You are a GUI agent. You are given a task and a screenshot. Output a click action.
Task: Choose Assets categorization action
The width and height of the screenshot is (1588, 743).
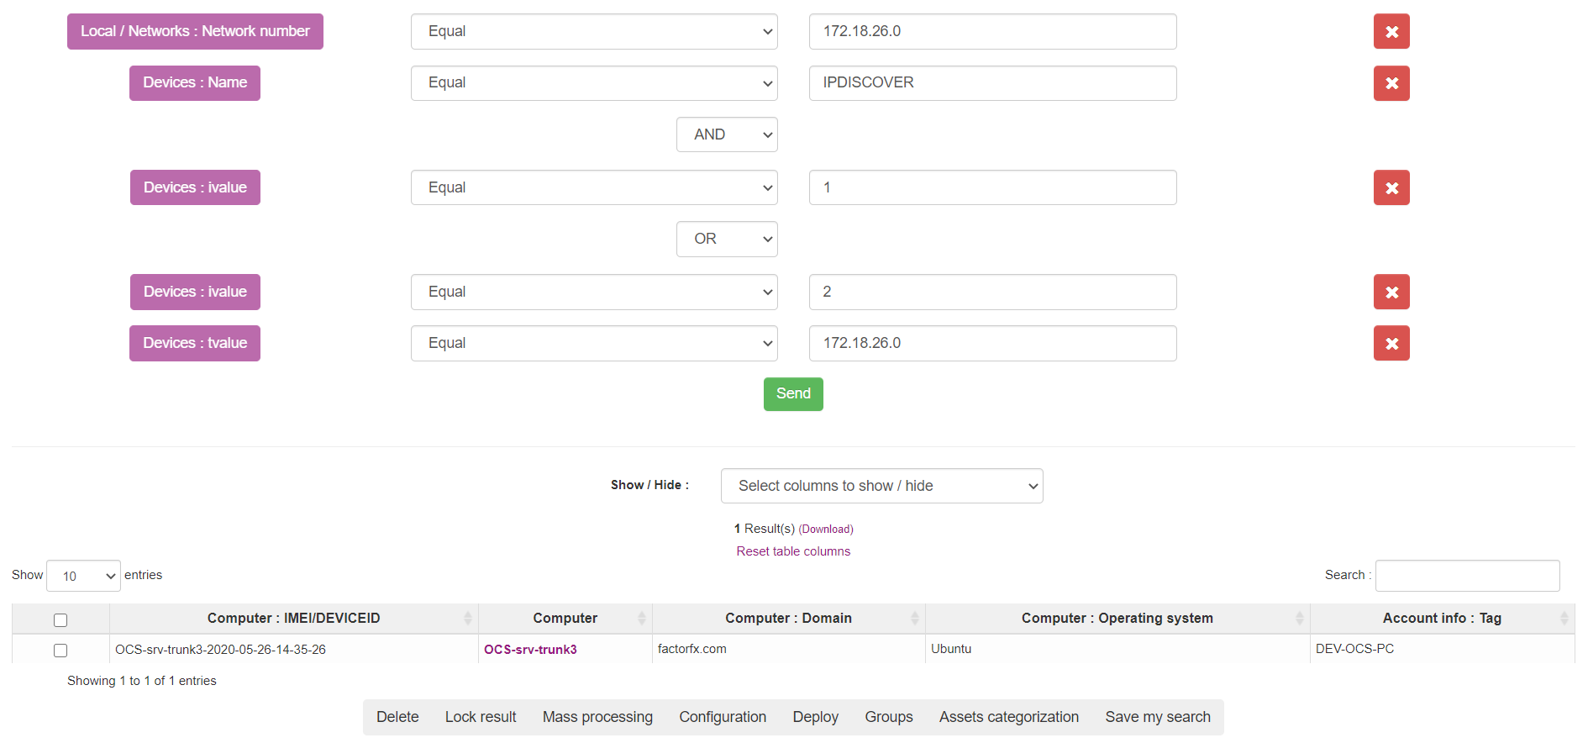1008,717
